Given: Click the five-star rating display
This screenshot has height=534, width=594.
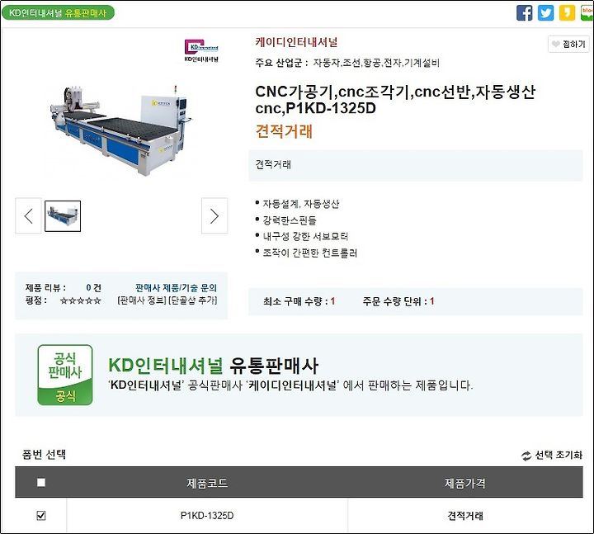Looking at the screenshot, I should (x=81, y=300).
